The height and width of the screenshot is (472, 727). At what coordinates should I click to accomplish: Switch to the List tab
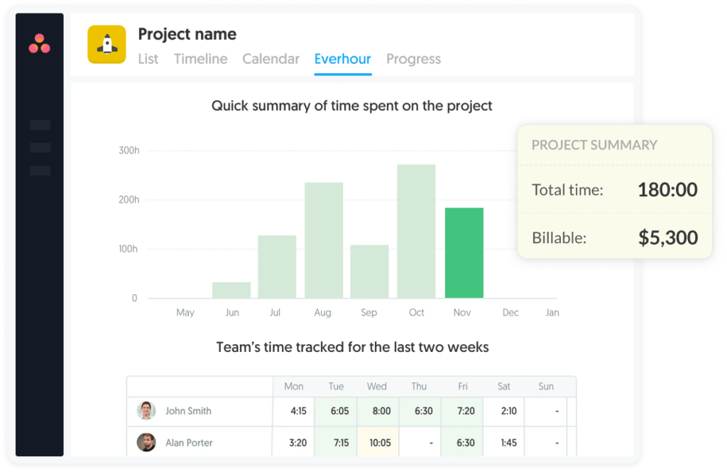pyautogui.click(x=148, y=60)
